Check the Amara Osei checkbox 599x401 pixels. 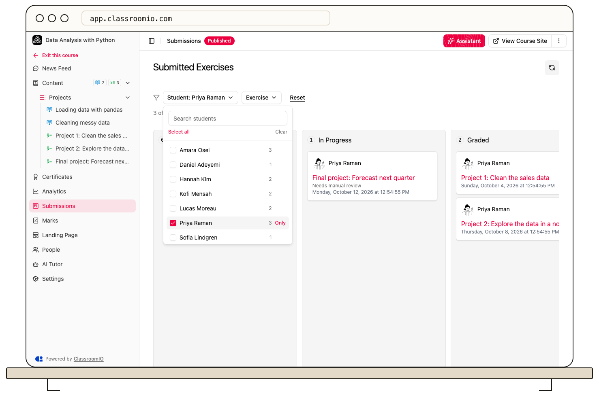click(x=173, y=150)
